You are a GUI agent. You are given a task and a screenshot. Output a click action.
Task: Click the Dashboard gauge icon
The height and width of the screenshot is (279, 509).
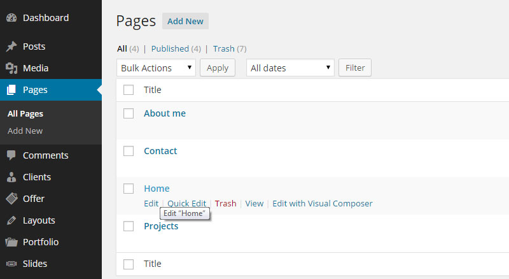11,18
